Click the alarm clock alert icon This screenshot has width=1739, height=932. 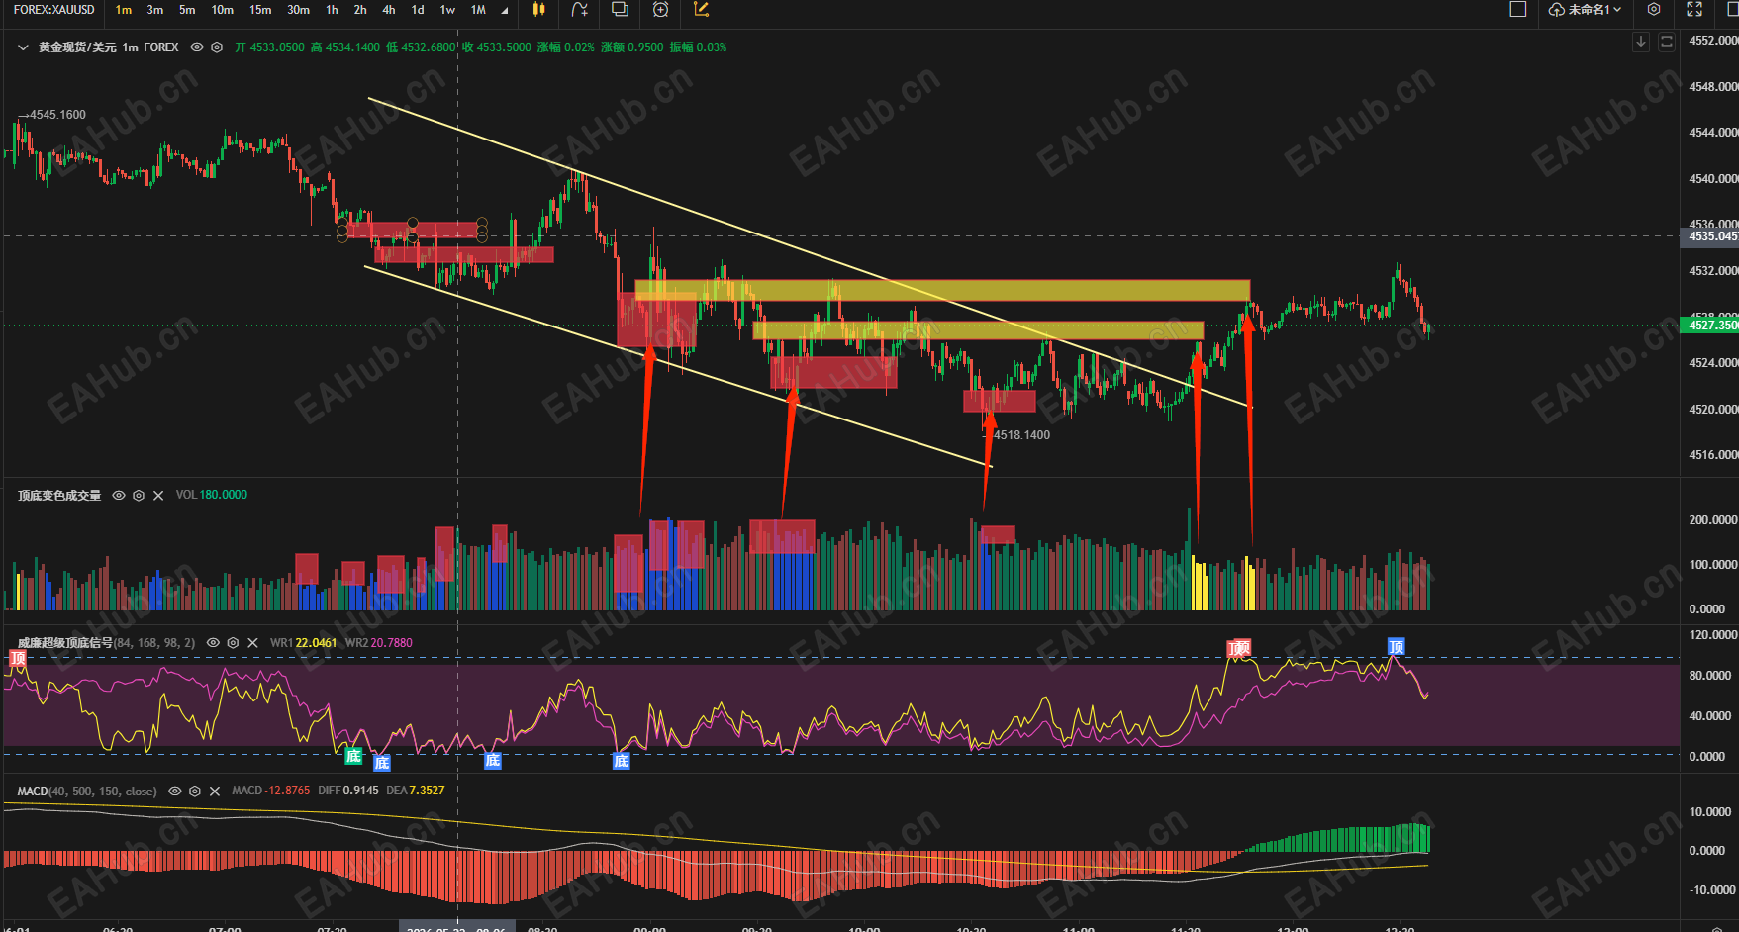tap(661, 10)
